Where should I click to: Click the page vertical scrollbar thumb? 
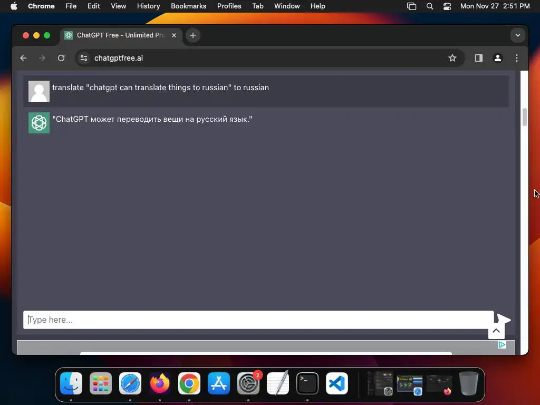(x=525, y=117)
